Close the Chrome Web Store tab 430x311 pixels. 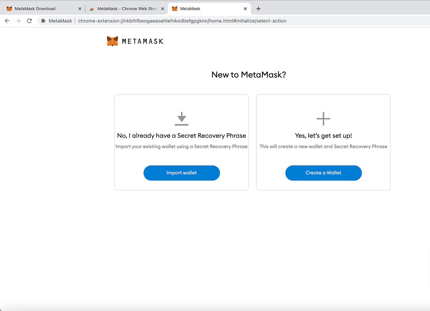pos(162,9)
